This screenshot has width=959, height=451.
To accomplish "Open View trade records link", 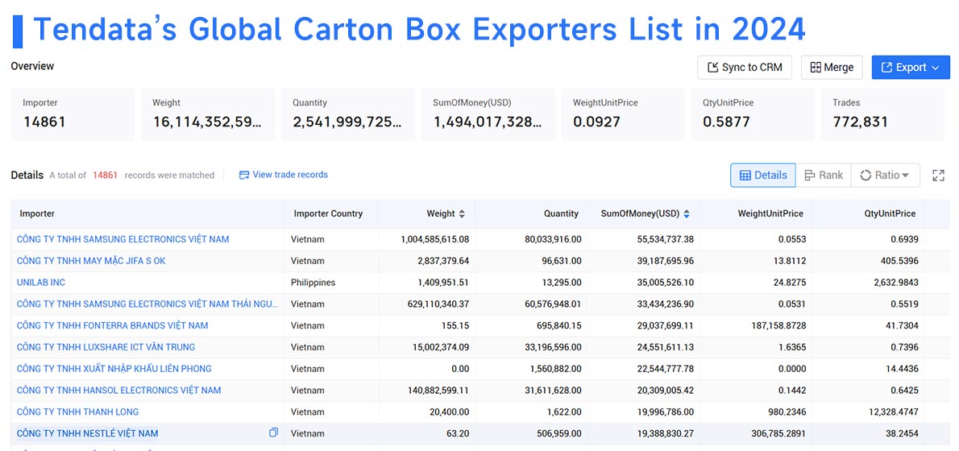I will click(283, 175).
